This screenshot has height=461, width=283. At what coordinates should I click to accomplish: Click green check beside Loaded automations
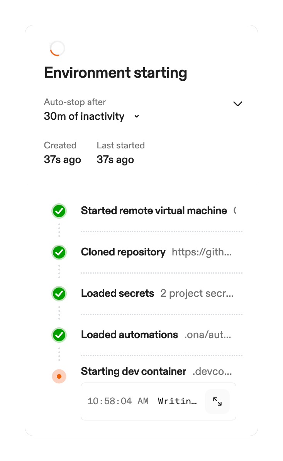[x=59, y=335]
